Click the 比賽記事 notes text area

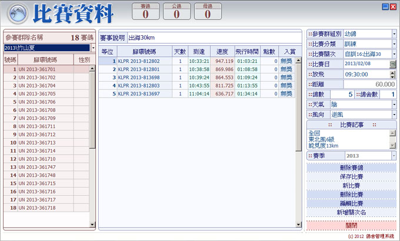pos(348,139)
